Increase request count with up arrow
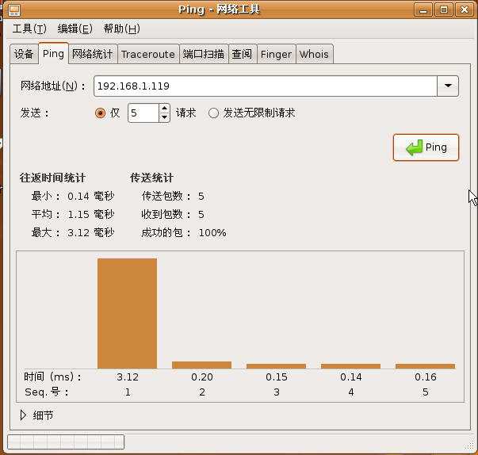Image resolution: width=478 pixels, height=455 pixels. coord(164,108)
